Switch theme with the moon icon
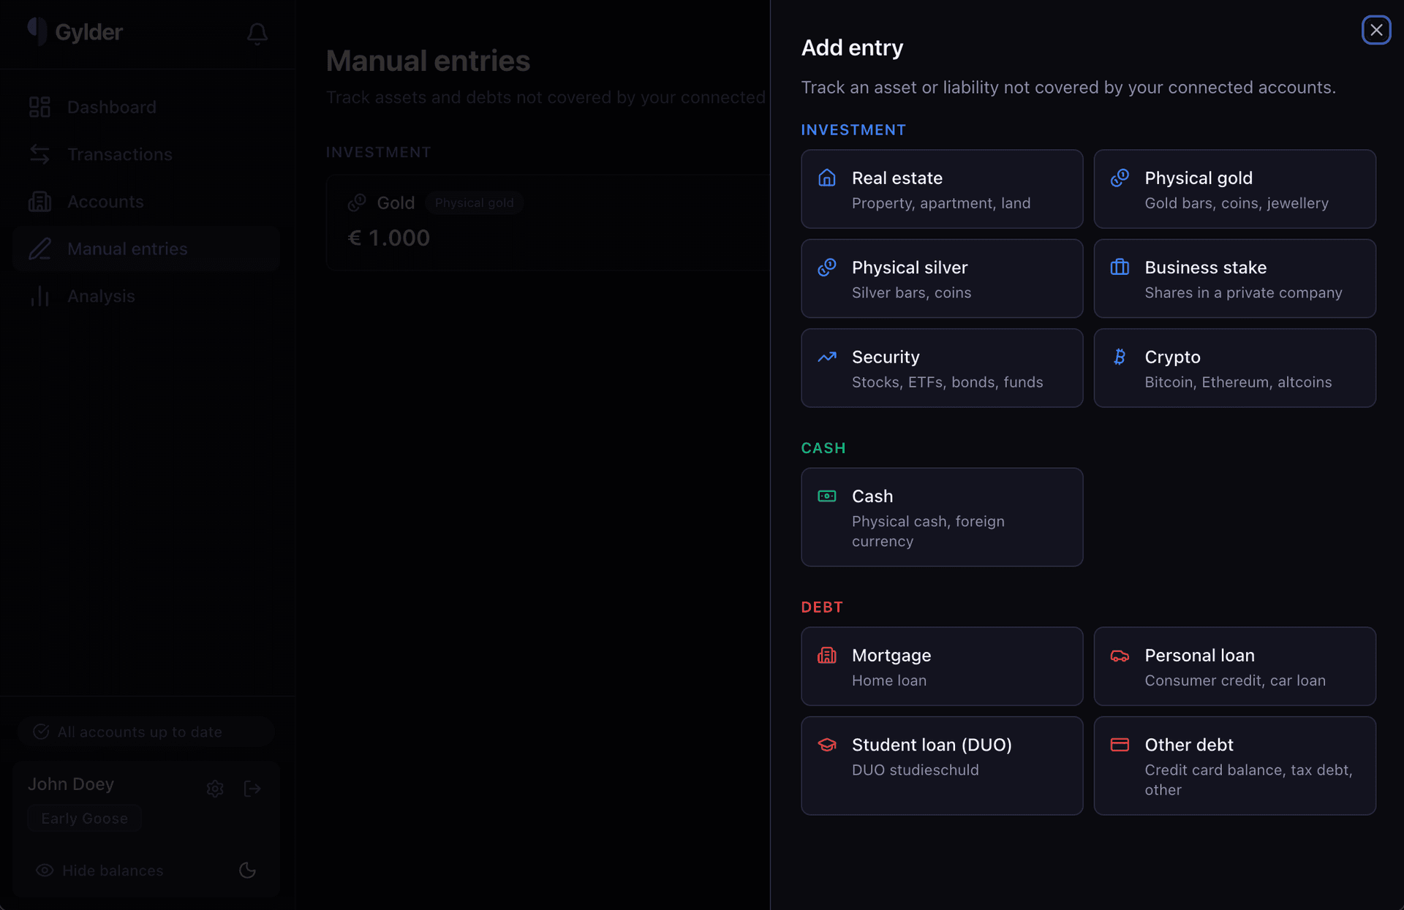Viewport: 1404px width, 910px height. pyautogui.click(x=246, y=871)
